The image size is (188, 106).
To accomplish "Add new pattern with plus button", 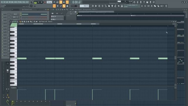I will pyautogui.click(x=90, y=6).
